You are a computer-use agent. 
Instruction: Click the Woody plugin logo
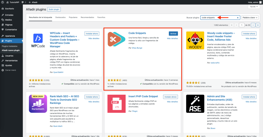click(x=195, y=41)
